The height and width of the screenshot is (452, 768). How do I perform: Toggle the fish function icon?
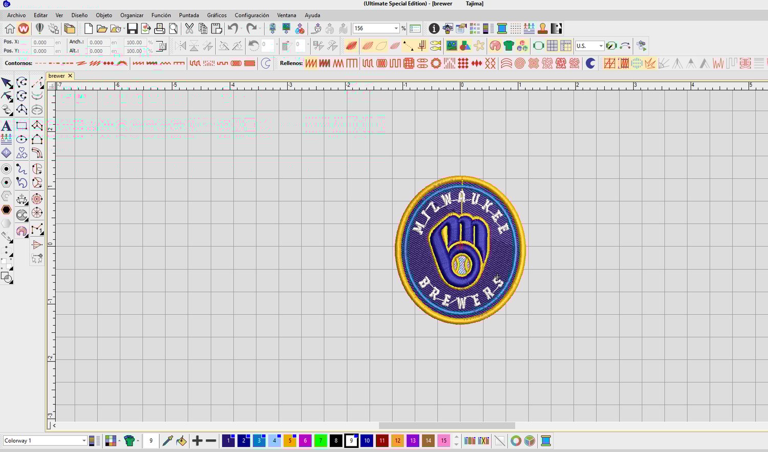(435, 46)
